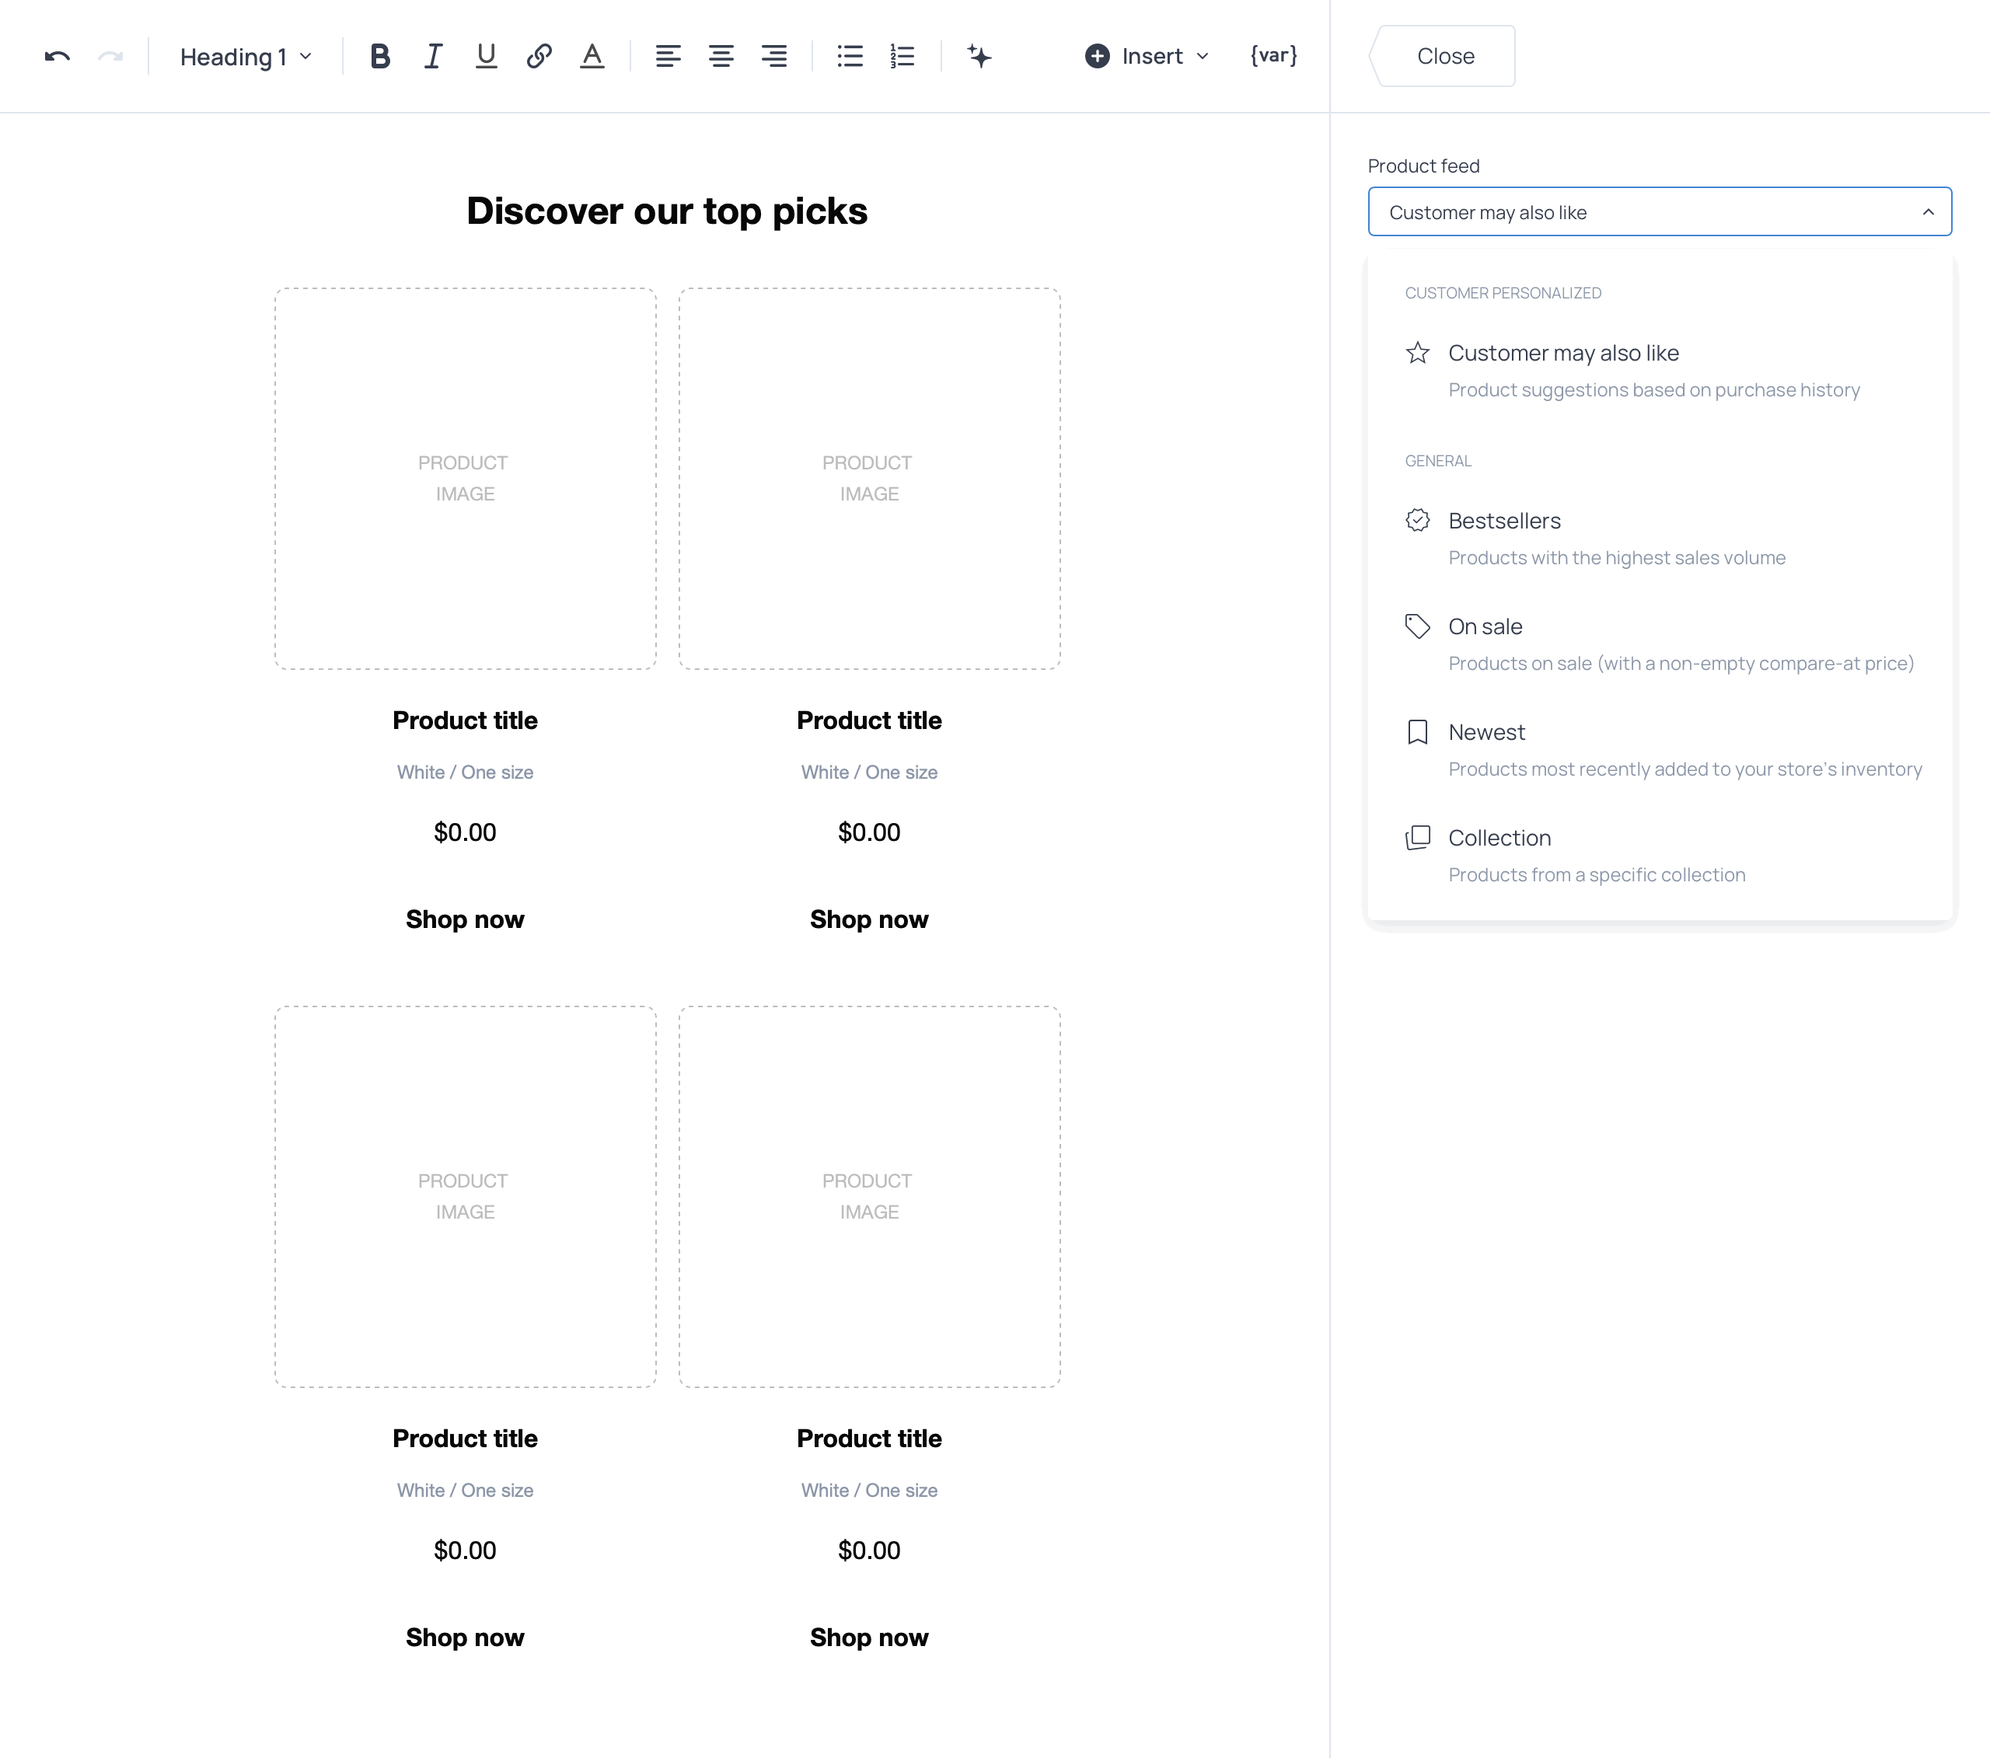1990x1758 pixels.
Task: Toggle italic formatting
Action: pyautogui.click(x=433, y=57)
